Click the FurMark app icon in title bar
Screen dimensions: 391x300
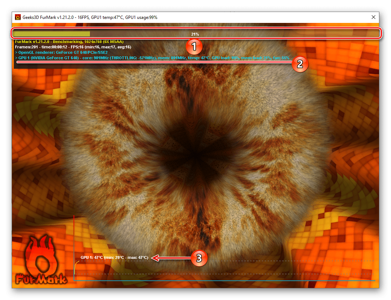(x=17, y=17)
